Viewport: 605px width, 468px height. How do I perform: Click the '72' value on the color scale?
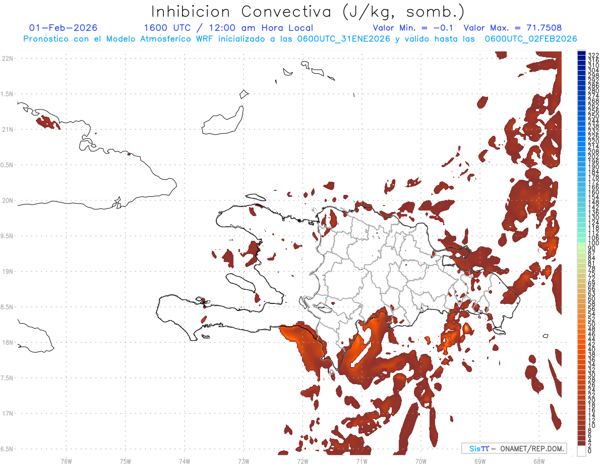click(x=592, y=279)
